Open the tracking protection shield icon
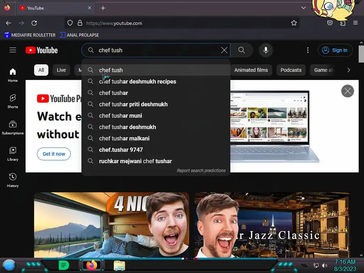This screenshot has width=364, height=273. (70, 23)
